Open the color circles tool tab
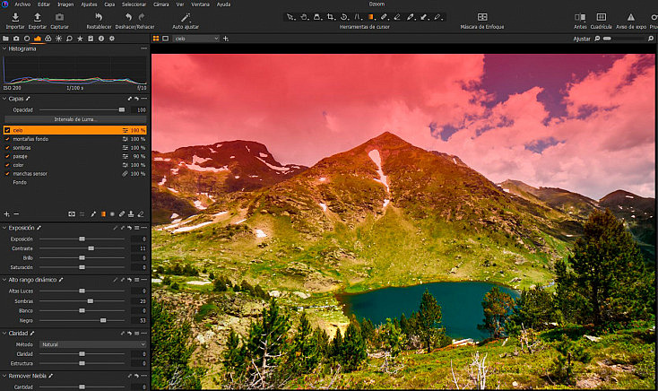The image size is (658, 391). pyautogui.click(x=48, y=39)
